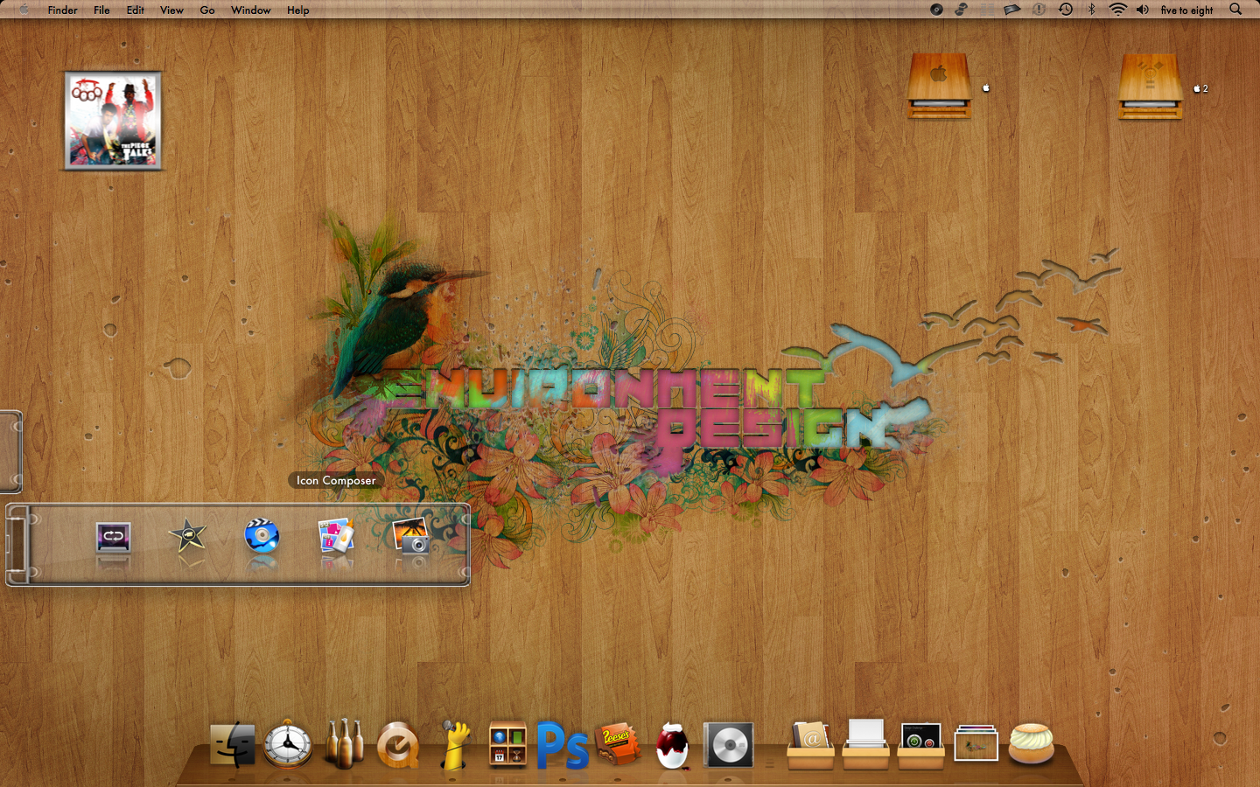
Task: Launch the clock app in the dock
Action: [x=288, y=745]
